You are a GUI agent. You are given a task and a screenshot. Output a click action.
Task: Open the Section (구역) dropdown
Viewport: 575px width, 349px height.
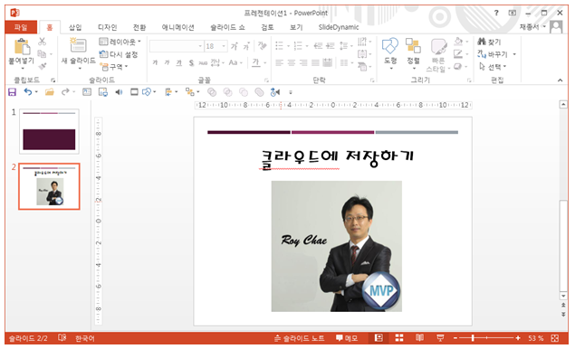pos(114,67)
